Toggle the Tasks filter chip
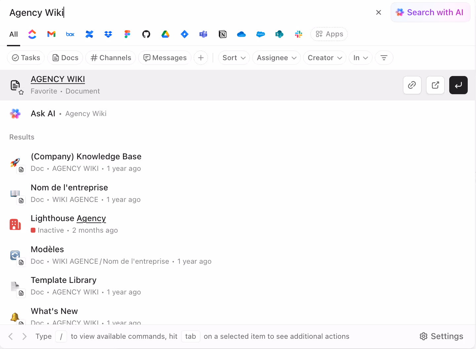Viewport: 476px width, 349px height. (x=26, y=58)
